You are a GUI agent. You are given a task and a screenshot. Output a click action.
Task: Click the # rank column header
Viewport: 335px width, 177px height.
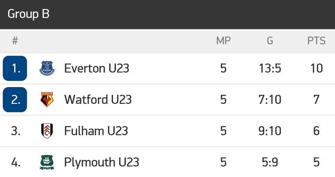tap(15, 41)
